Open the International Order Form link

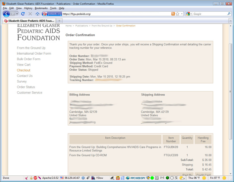tap(34, 54)
